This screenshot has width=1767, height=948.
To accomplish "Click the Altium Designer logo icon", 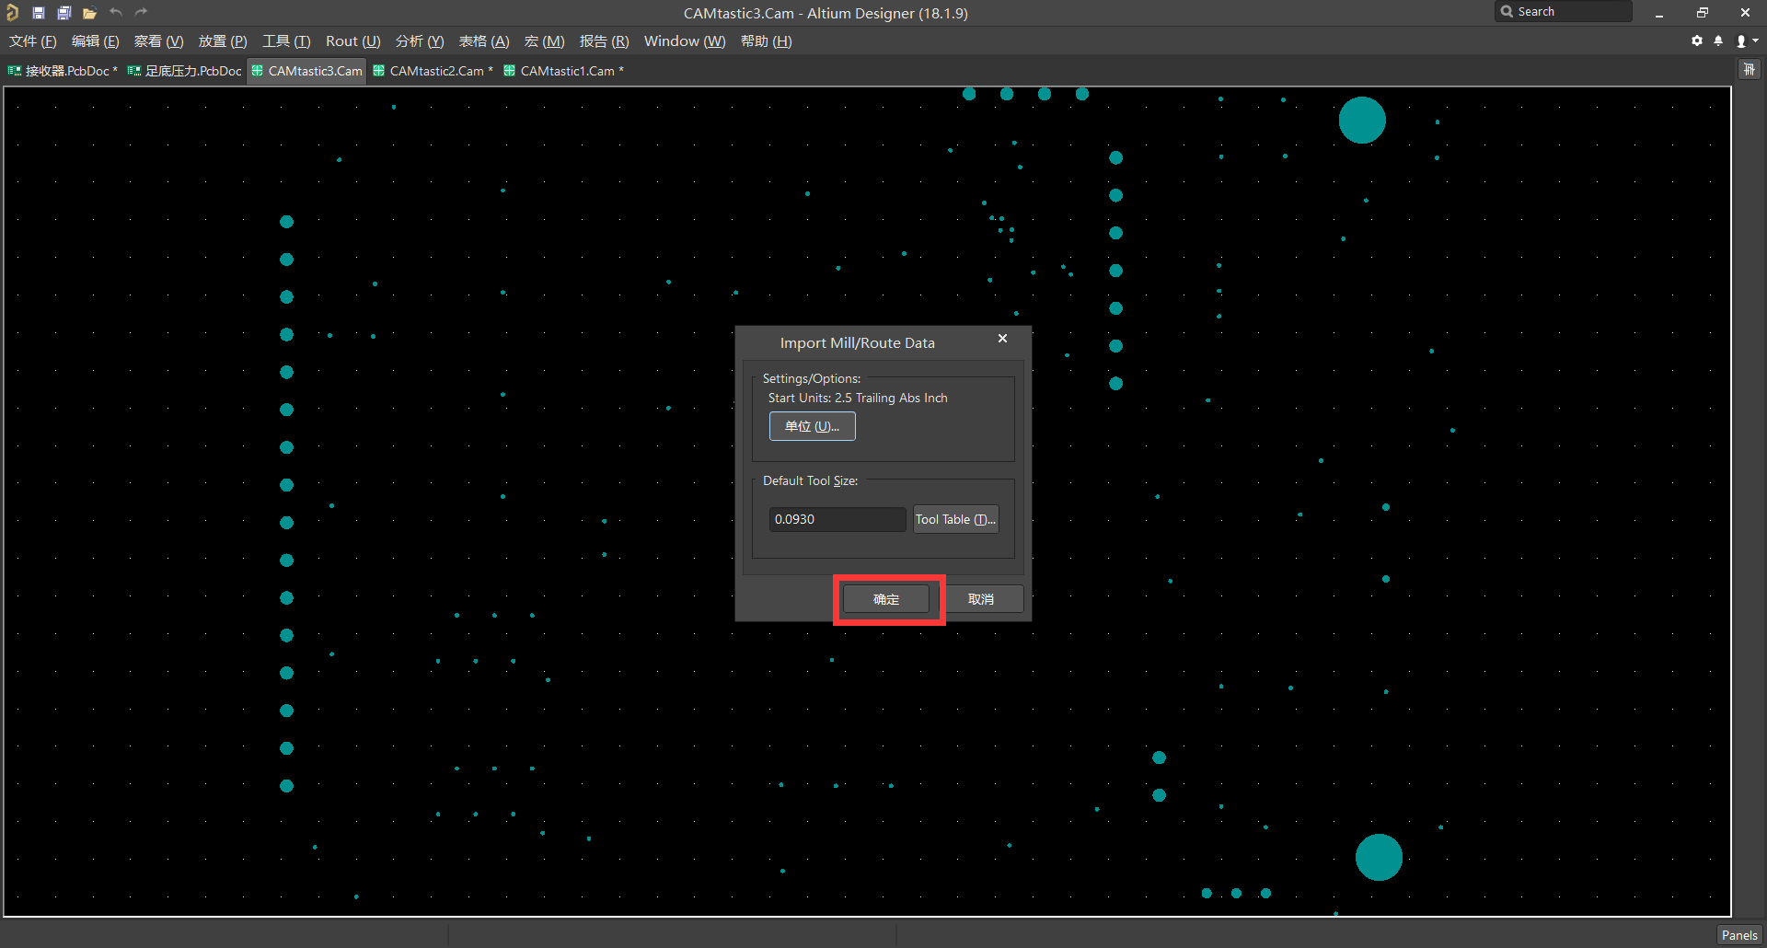I will coord(12,12).
